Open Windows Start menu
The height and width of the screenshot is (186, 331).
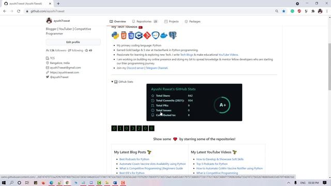tap(4, 183)
